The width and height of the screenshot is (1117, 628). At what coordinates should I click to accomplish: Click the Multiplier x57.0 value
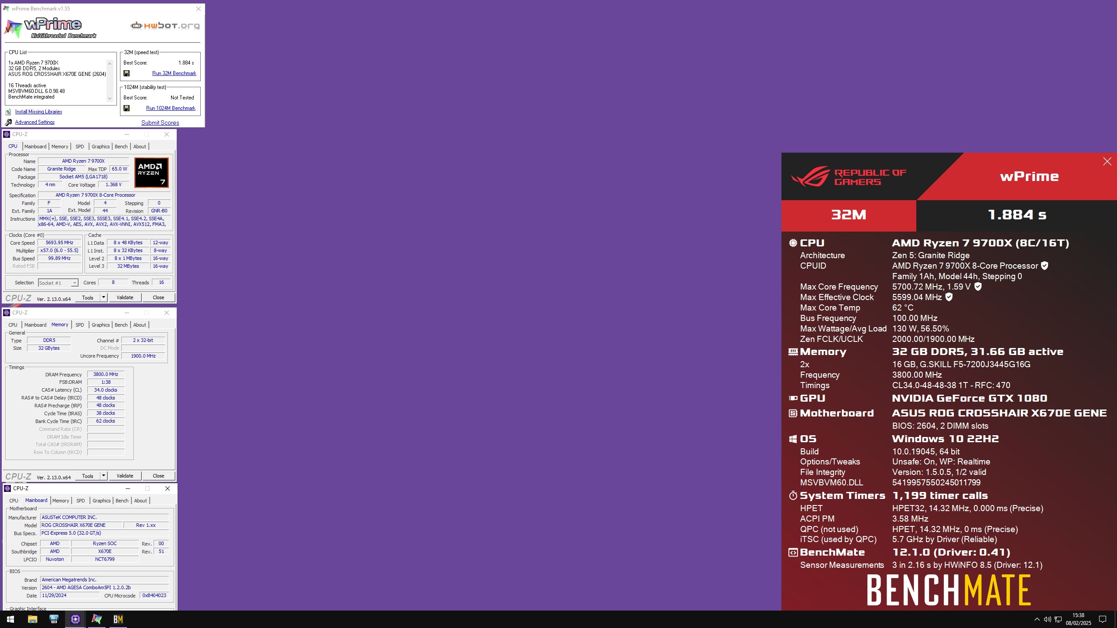point(60,251)
